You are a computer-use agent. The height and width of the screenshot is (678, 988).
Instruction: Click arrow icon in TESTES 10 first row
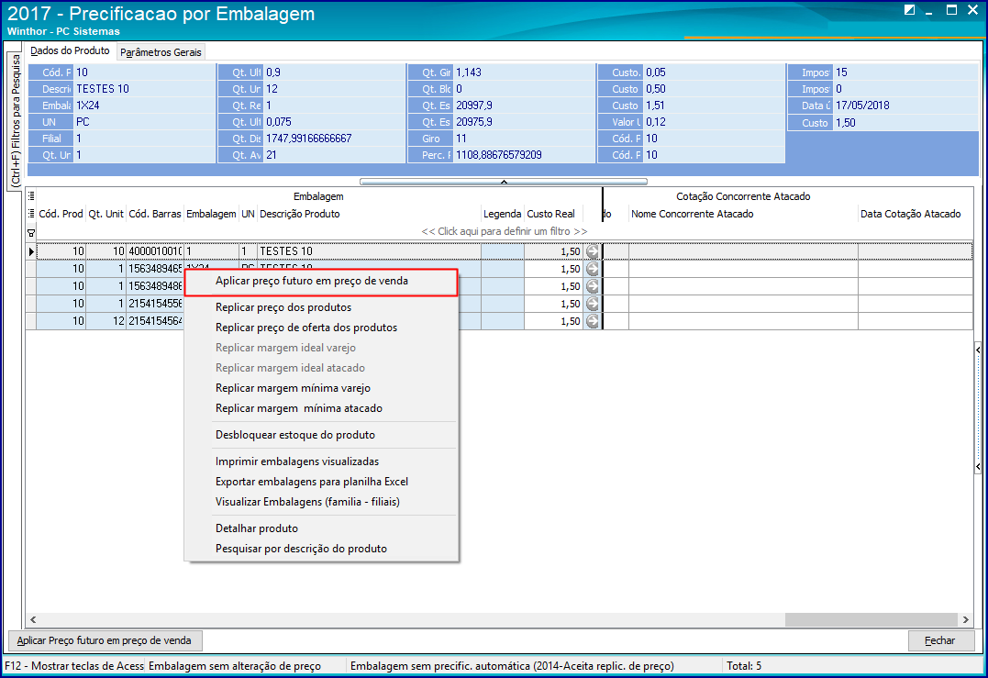coord(593,251)
